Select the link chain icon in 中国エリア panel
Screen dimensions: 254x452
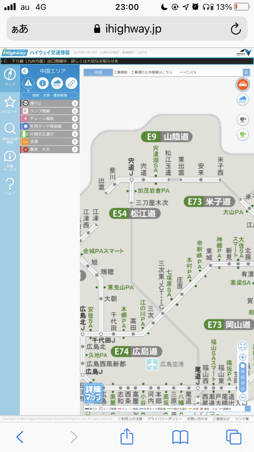(x=71, y=83)
